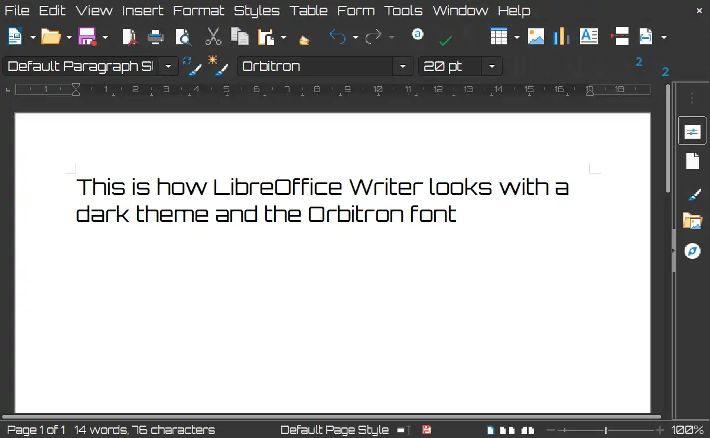
Task: Export directly as PDF
Action: coord(129,37)
